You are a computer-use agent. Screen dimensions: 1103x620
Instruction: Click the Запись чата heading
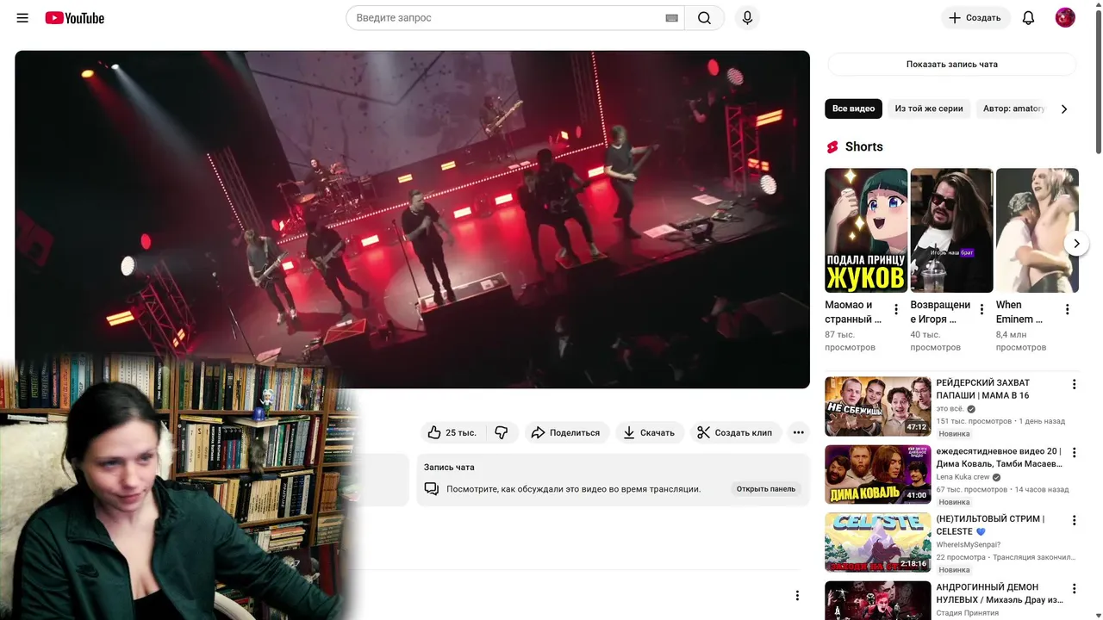pos(449,467)
